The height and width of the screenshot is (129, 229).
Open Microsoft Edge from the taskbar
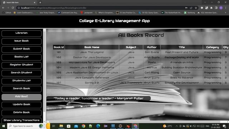(x=98, y=126)
